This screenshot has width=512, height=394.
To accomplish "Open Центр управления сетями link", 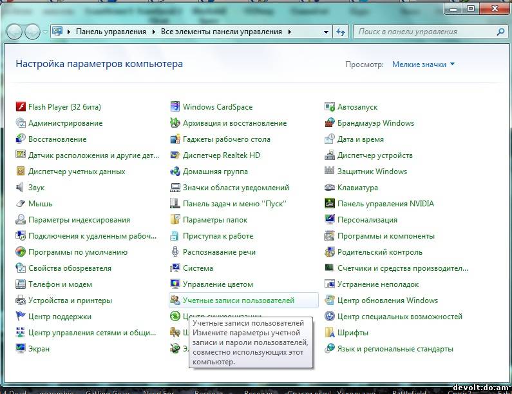I will [92, 333].
